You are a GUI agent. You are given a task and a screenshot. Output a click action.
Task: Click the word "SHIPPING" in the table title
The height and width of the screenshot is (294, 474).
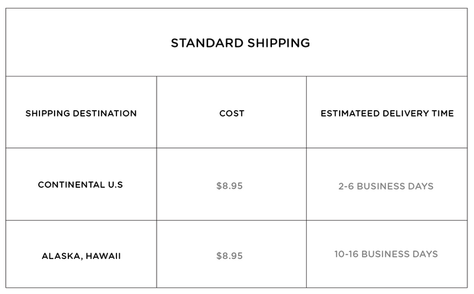pos(278,43)
